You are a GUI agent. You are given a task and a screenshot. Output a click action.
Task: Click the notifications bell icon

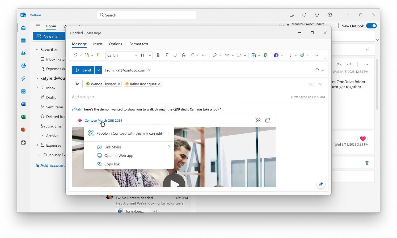click(x=304, y=15)
